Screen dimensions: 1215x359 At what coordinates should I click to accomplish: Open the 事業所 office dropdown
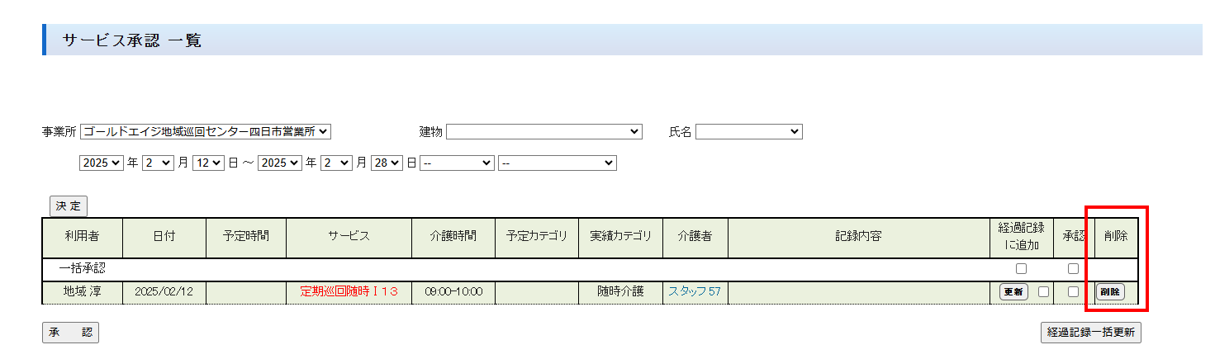pos(205,131)
